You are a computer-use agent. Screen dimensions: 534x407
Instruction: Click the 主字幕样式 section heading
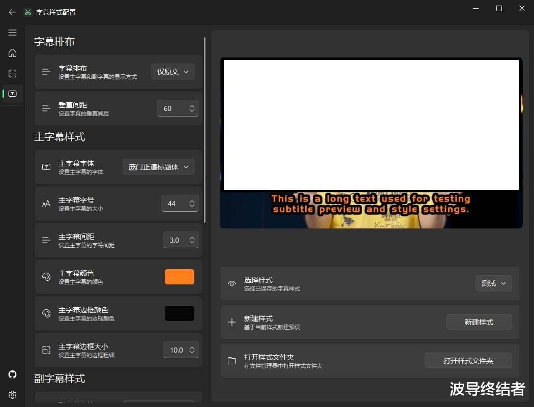point(60,137)
